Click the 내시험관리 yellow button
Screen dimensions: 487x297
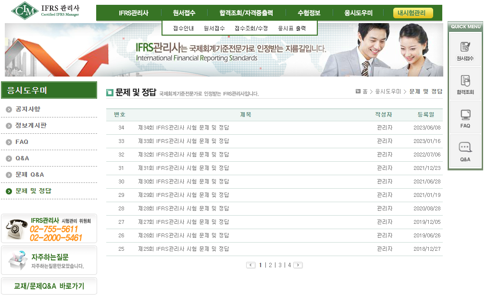413,13
